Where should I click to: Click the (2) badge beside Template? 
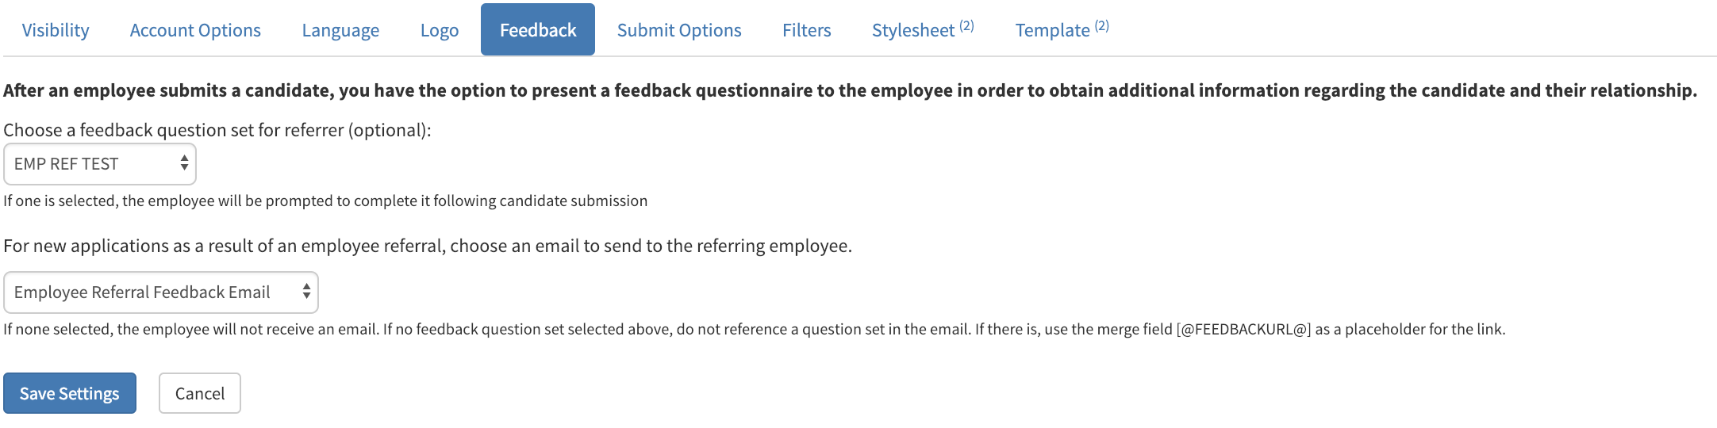1102,25
